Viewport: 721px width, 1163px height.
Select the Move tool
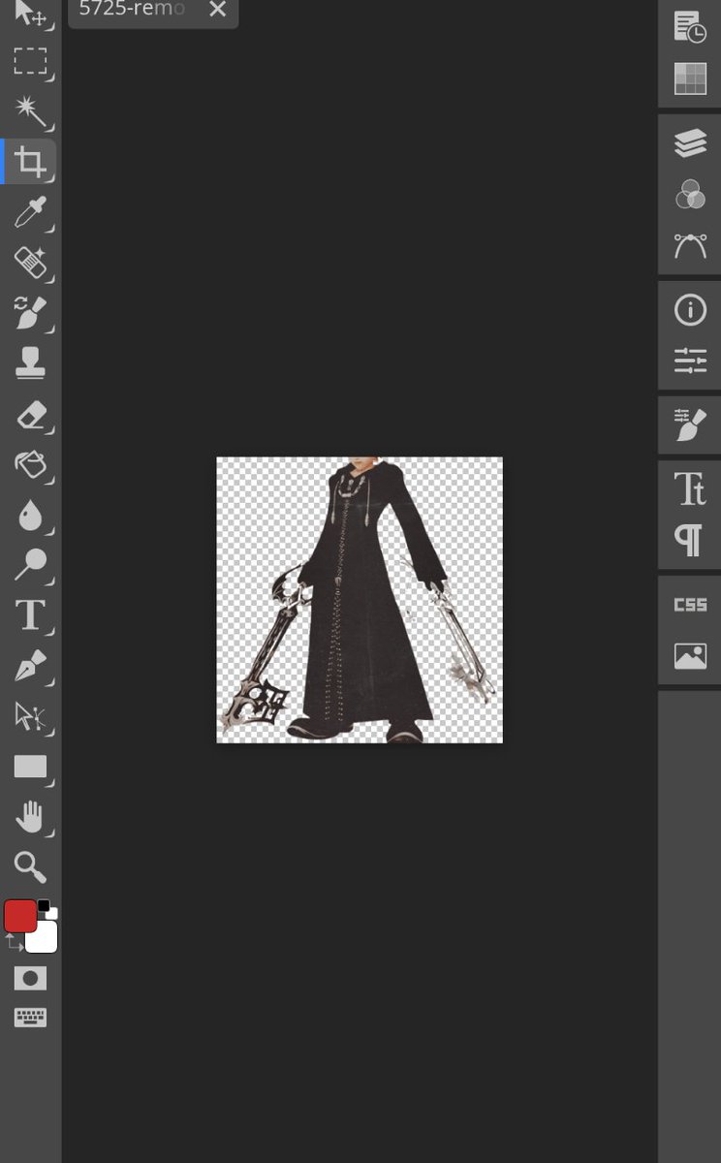tap(30, 14)
